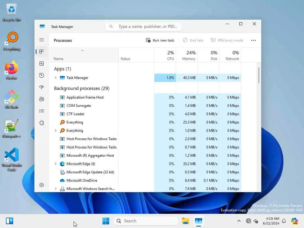Select the Microsoft Edge Update (32 bit) process
Viewport: 304px width, 228px height.
coord(145,172)
